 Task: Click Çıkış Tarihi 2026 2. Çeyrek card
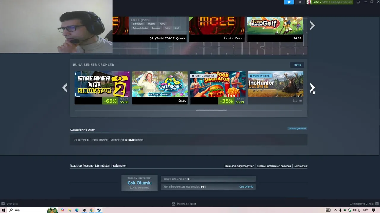(150, 29)
